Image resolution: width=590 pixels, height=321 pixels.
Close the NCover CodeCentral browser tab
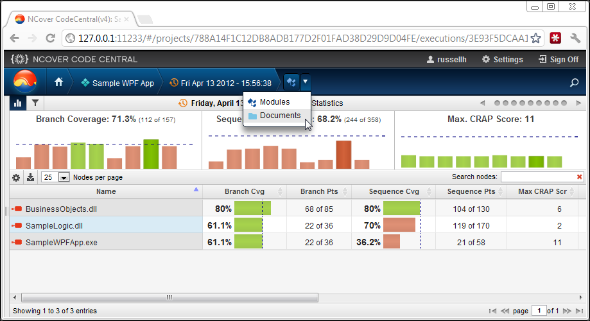[126, 19]
